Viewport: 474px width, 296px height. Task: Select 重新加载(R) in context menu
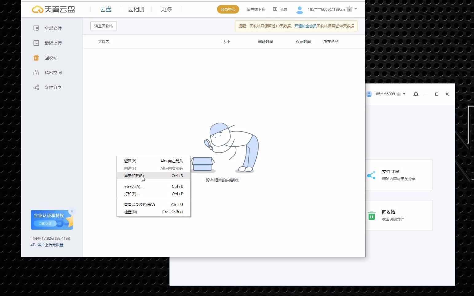tap(154, 176)
